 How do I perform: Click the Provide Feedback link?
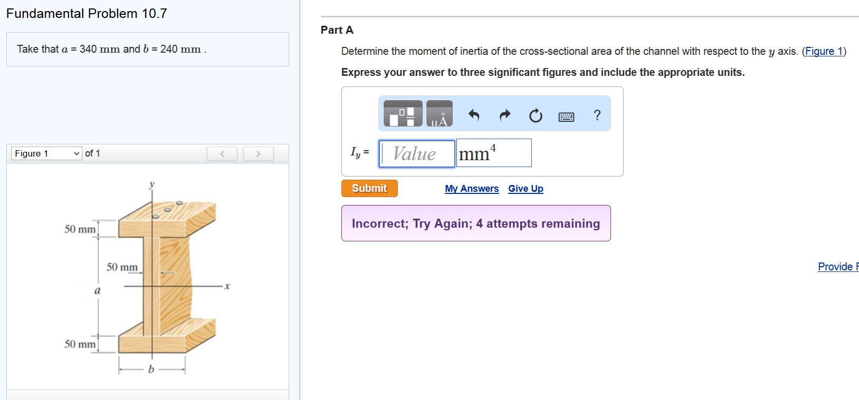pos(838,267)
